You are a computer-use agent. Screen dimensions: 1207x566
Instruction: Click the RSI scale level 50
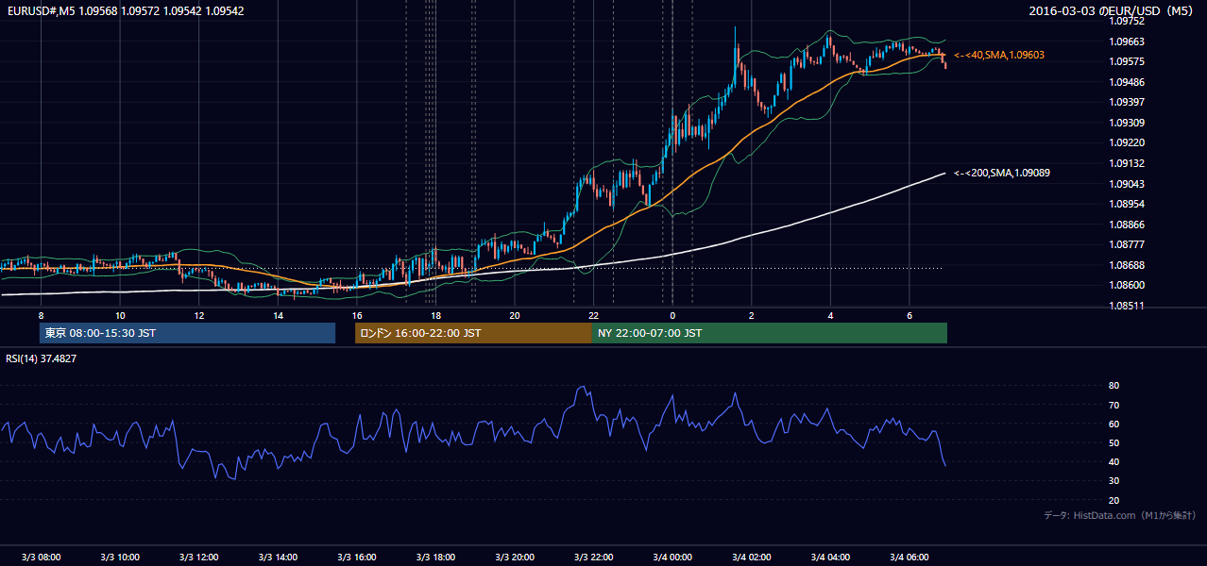click(x=1114, y=443)
